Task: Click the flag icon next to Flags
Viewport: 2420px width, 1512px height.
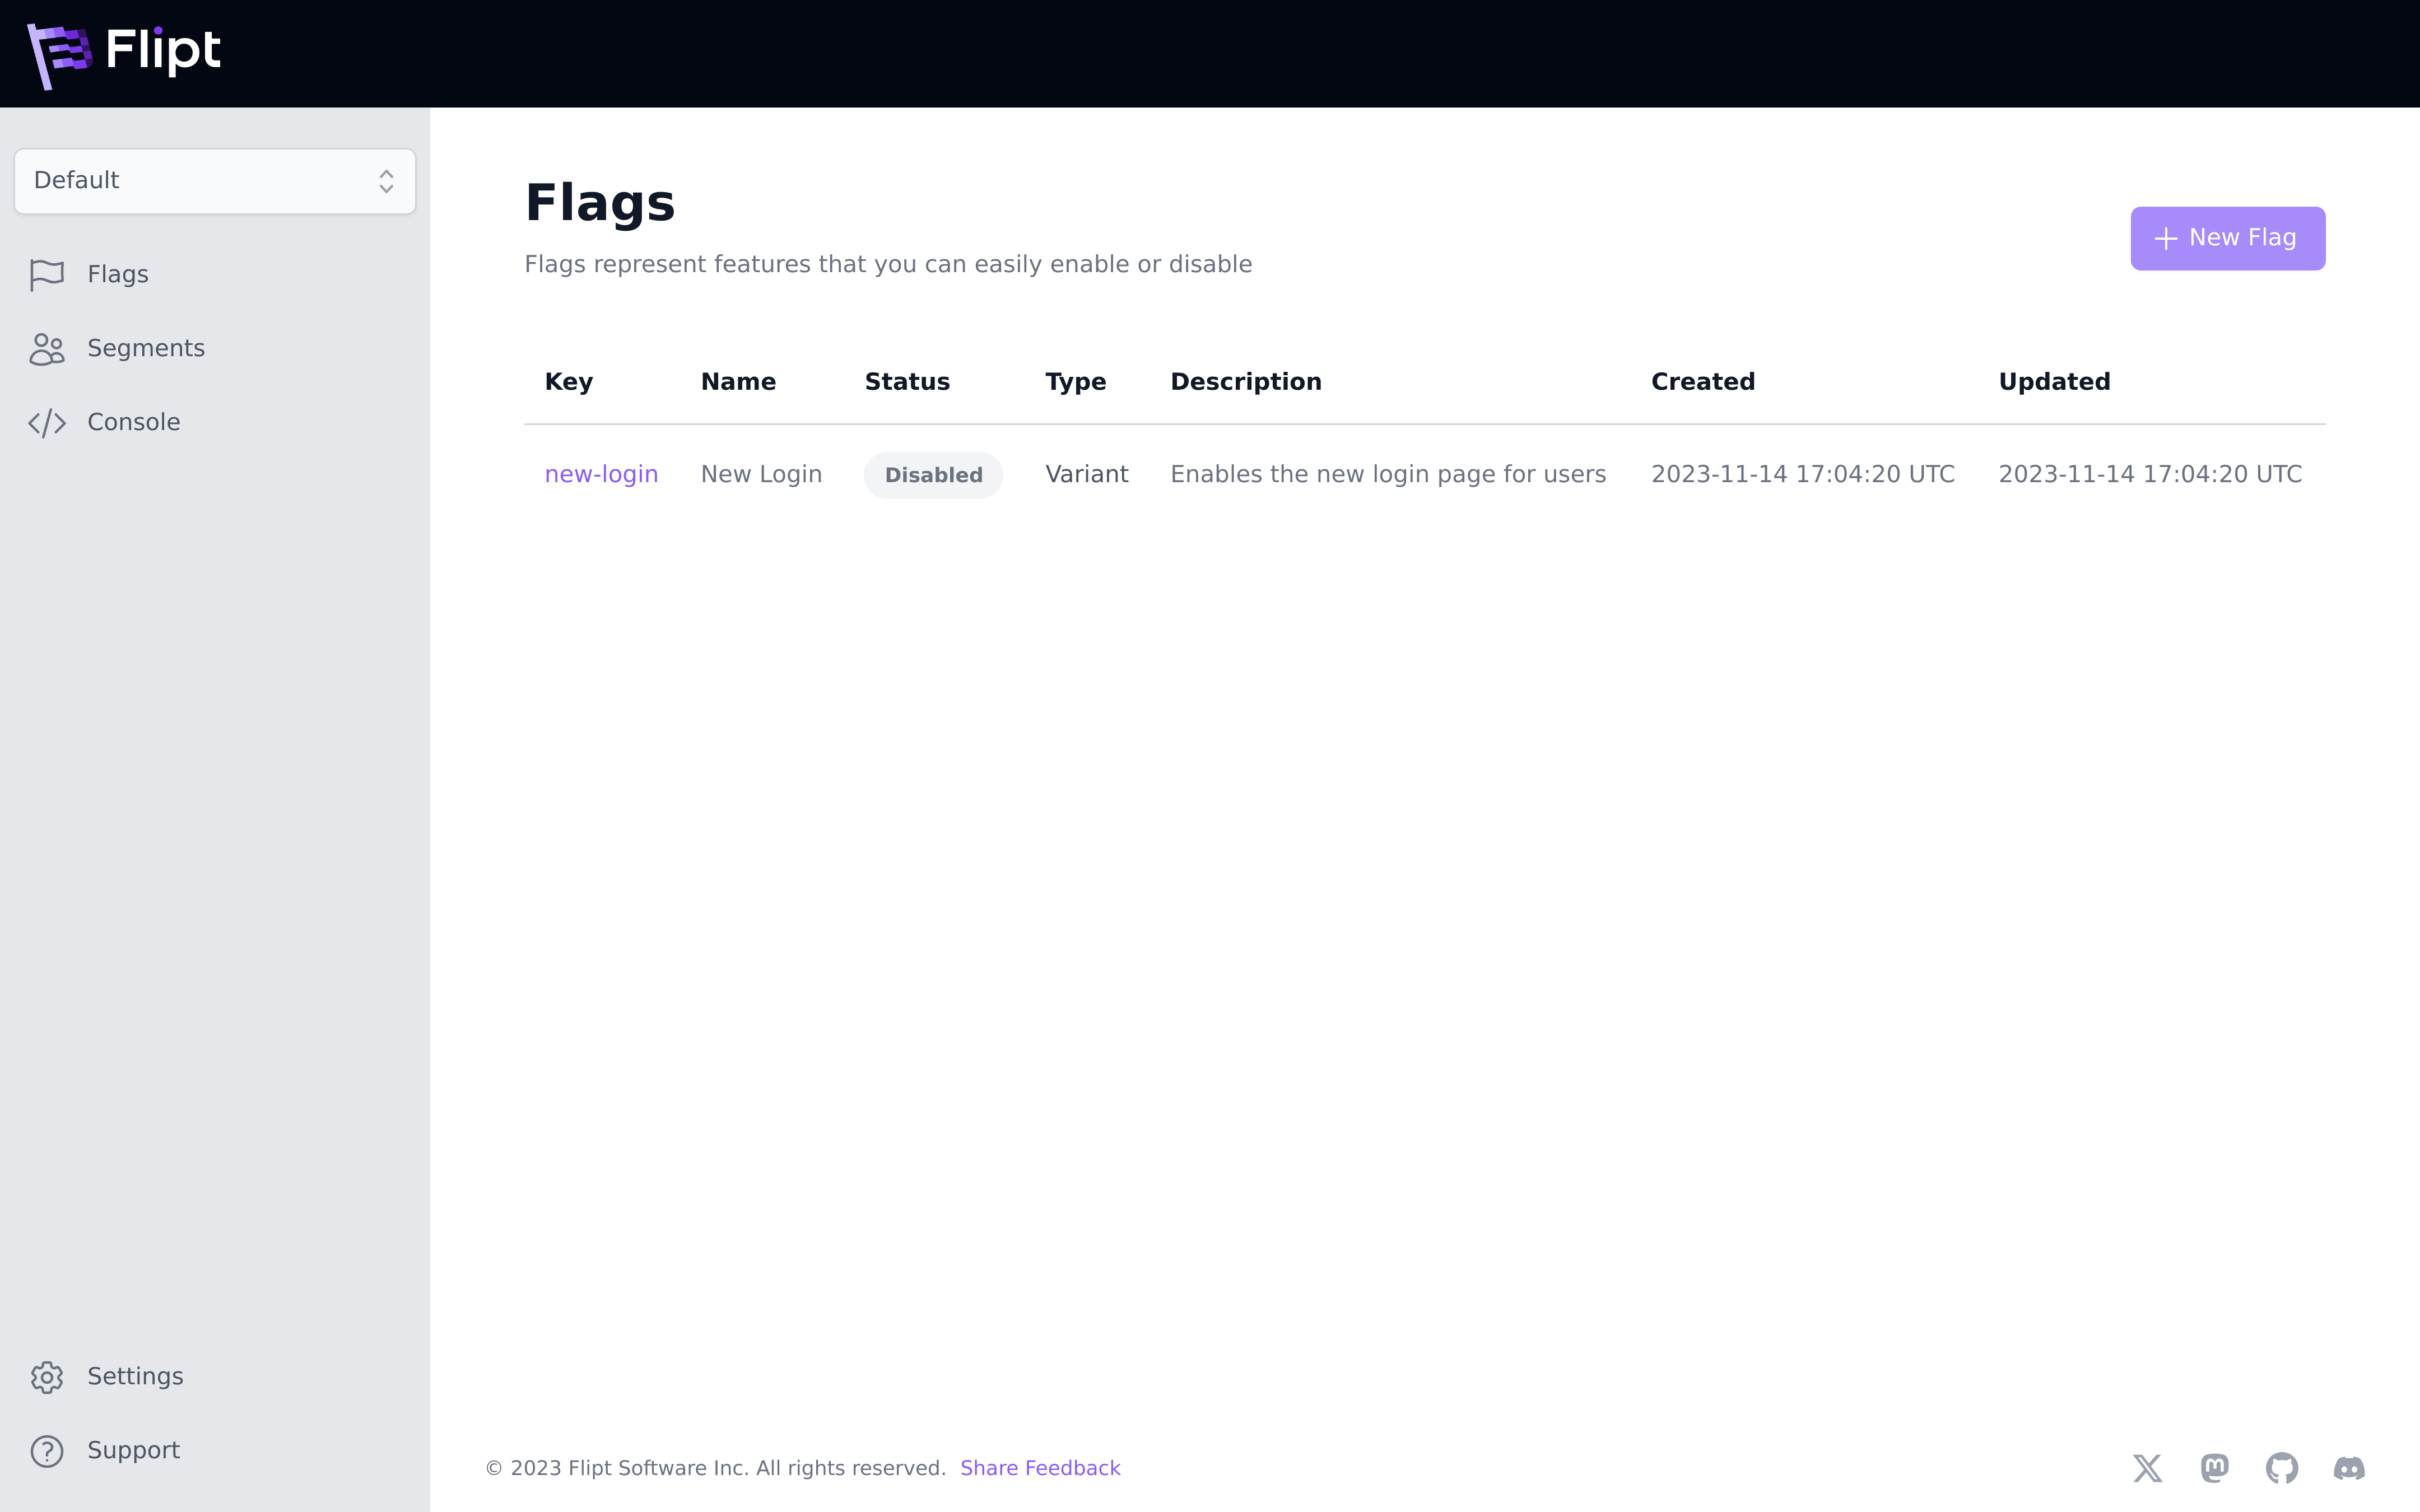Action: [x=47, y=275]
